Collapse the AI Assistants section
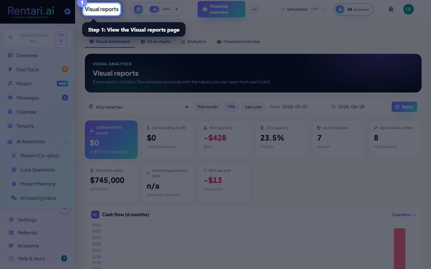 pos(66,142)
